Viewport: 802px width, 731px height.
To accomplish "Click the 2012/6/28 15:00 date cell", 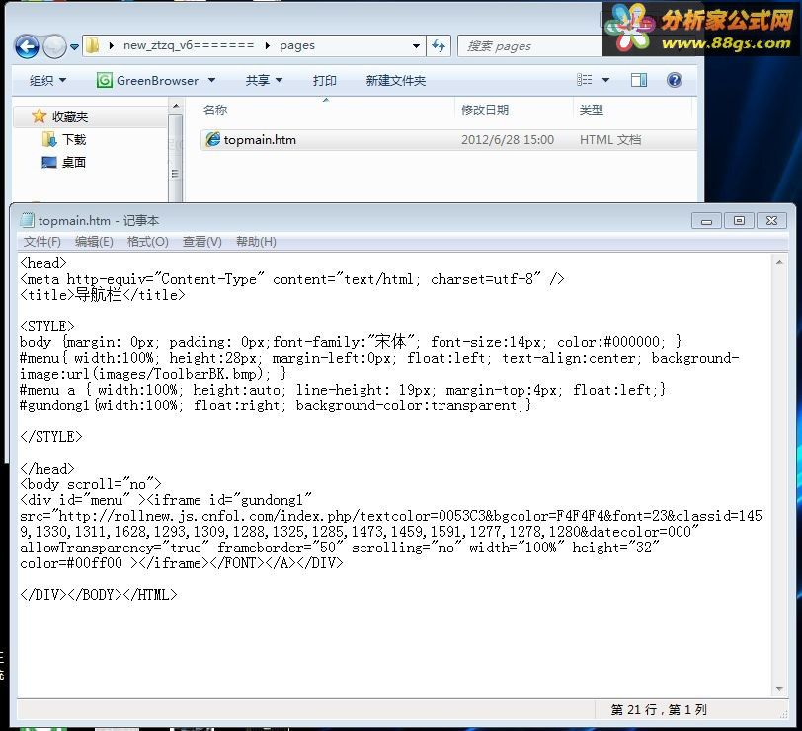I will 508,140.
